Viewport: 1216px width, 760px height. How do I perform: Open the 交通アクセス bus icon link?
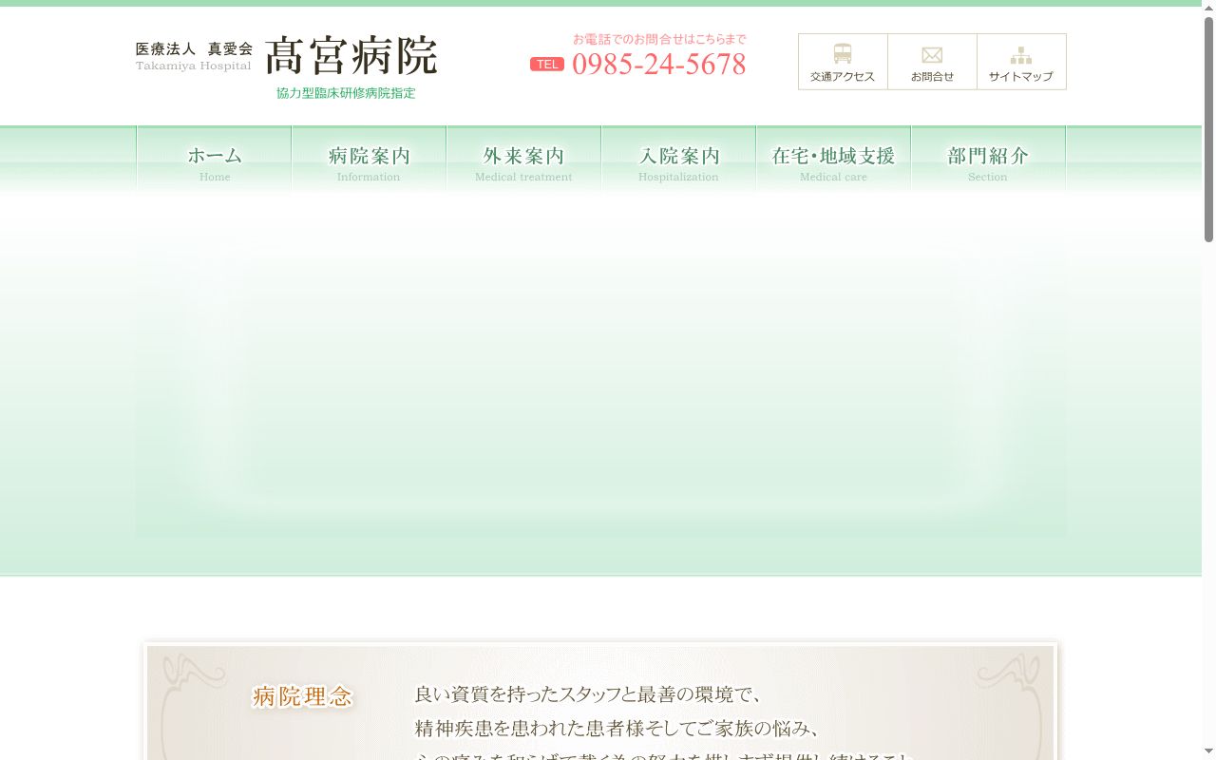(x=843, y=62)
